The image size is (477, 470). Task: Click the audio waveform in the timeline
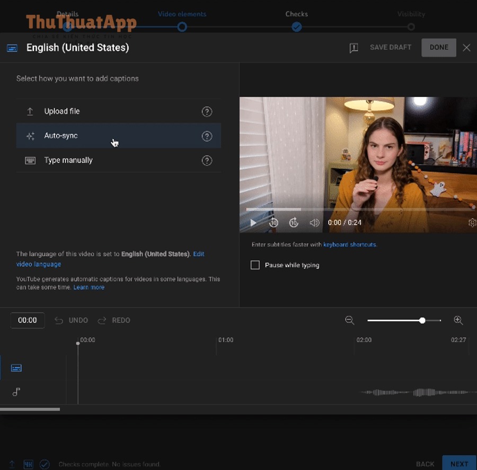(x=418, y=393)
